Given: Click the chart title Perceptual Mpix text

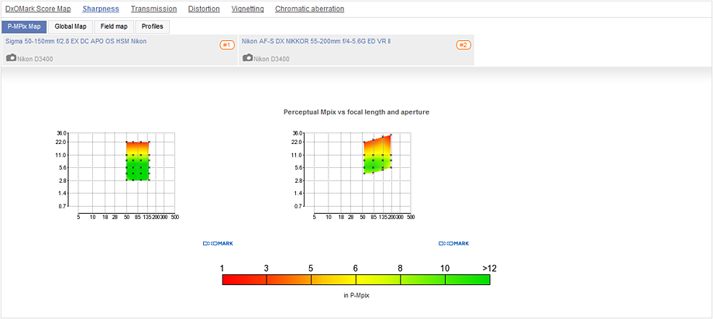Looking at the screenshot, I should (x=356, y=111).
